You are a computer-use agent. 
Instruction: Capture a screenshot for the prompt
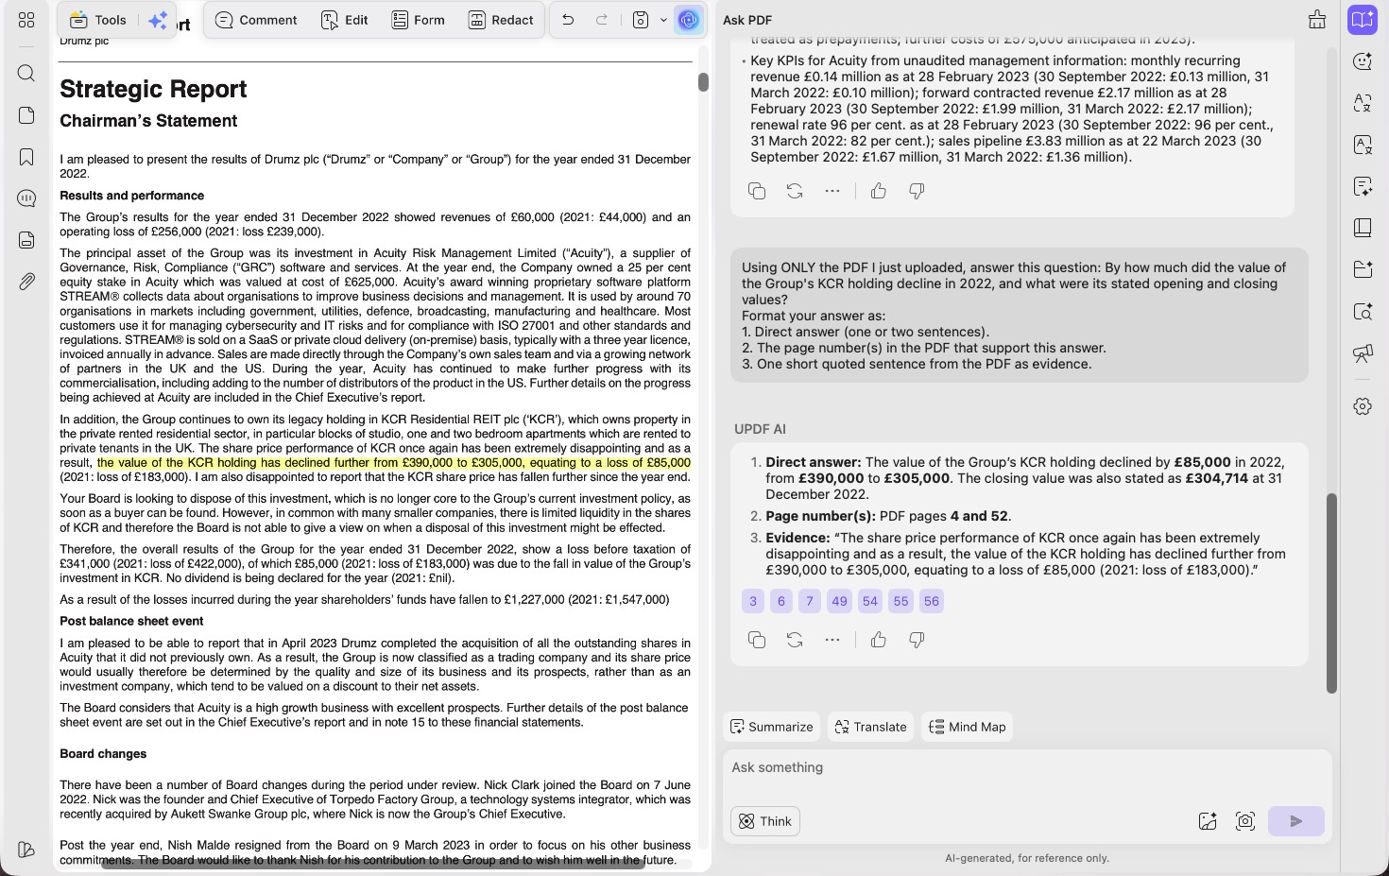click(1245, 821)
